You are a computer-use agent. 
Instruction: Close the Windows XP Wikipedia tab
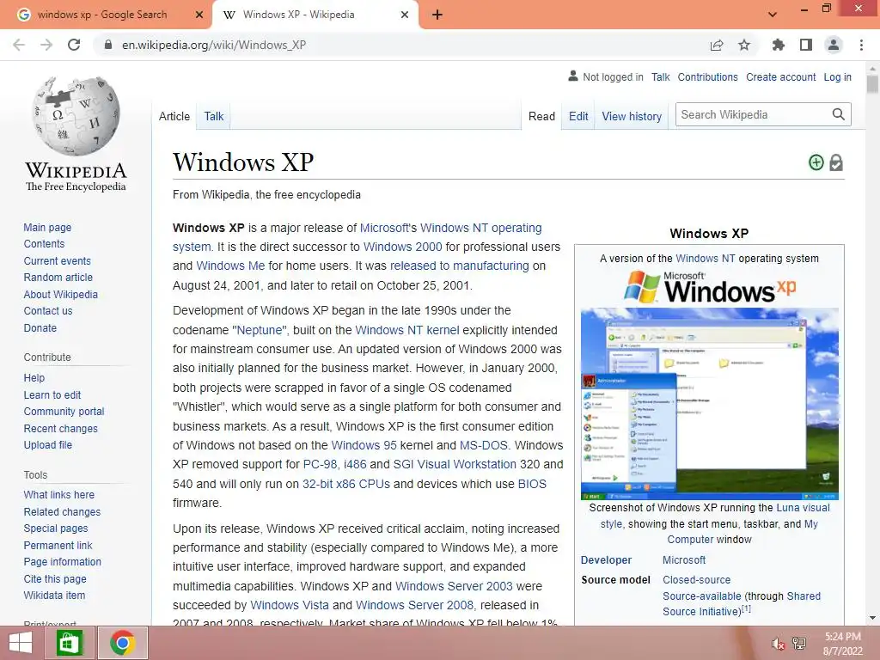click(x=404, y=15)
